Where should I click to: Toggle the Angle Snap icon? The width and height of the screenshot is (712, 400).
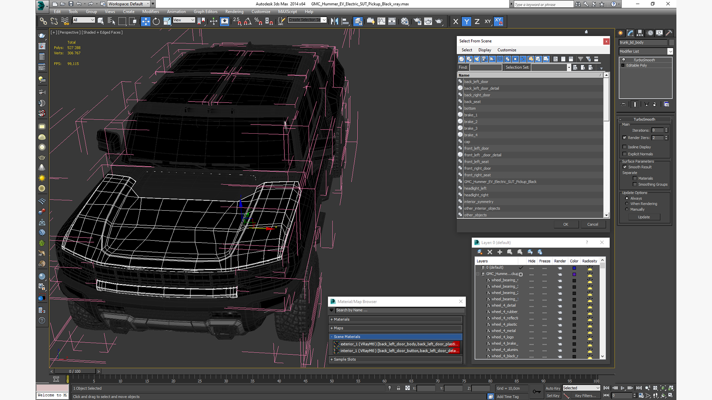[248, 21]
